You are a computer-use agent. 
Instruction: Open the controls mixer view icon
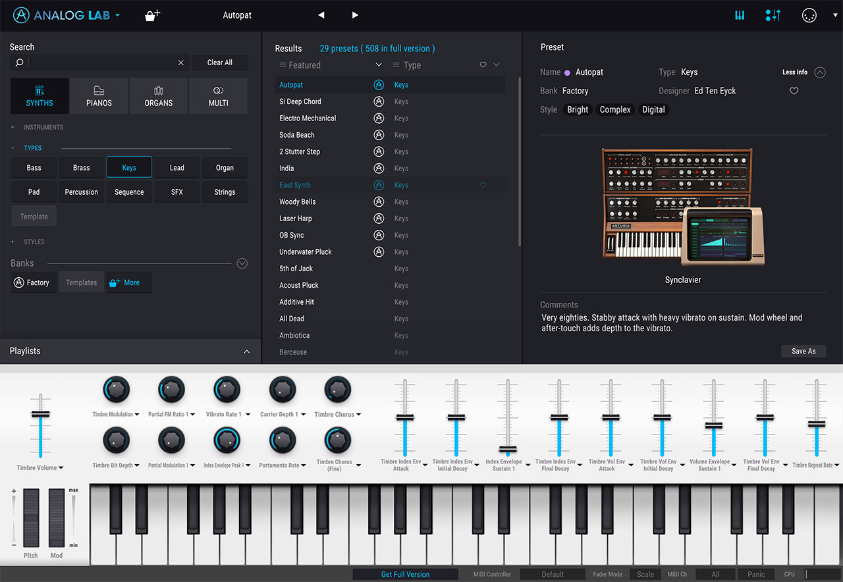pyautogui.click(x=773, y=15)
